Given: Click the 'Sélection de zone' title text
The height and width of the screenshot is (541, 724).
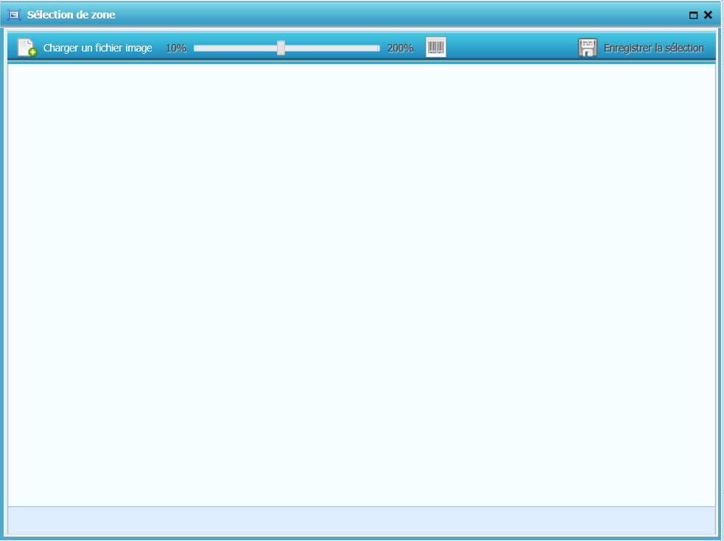Looking at the screenshot, I should pos(71,15).
